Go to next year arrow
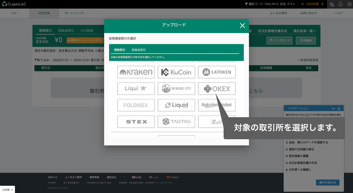 (x=323, y=4)
